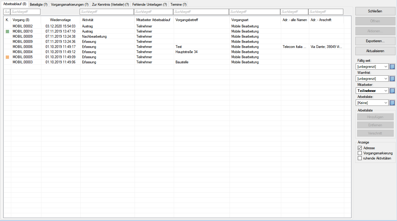Click search field above Vorgangsbetreff column
The height and width of the screenshot is (221, 397).
pos(201,12)
